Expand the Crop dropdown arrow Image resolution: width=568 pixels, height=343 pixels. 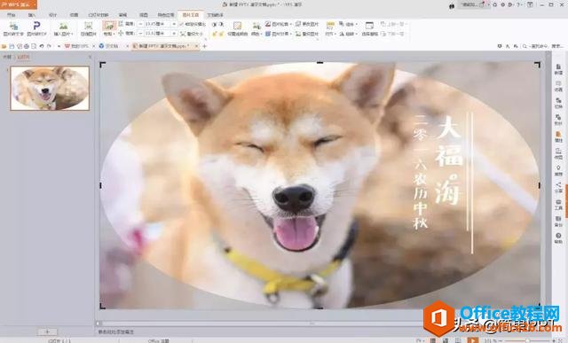click(114, 34)
